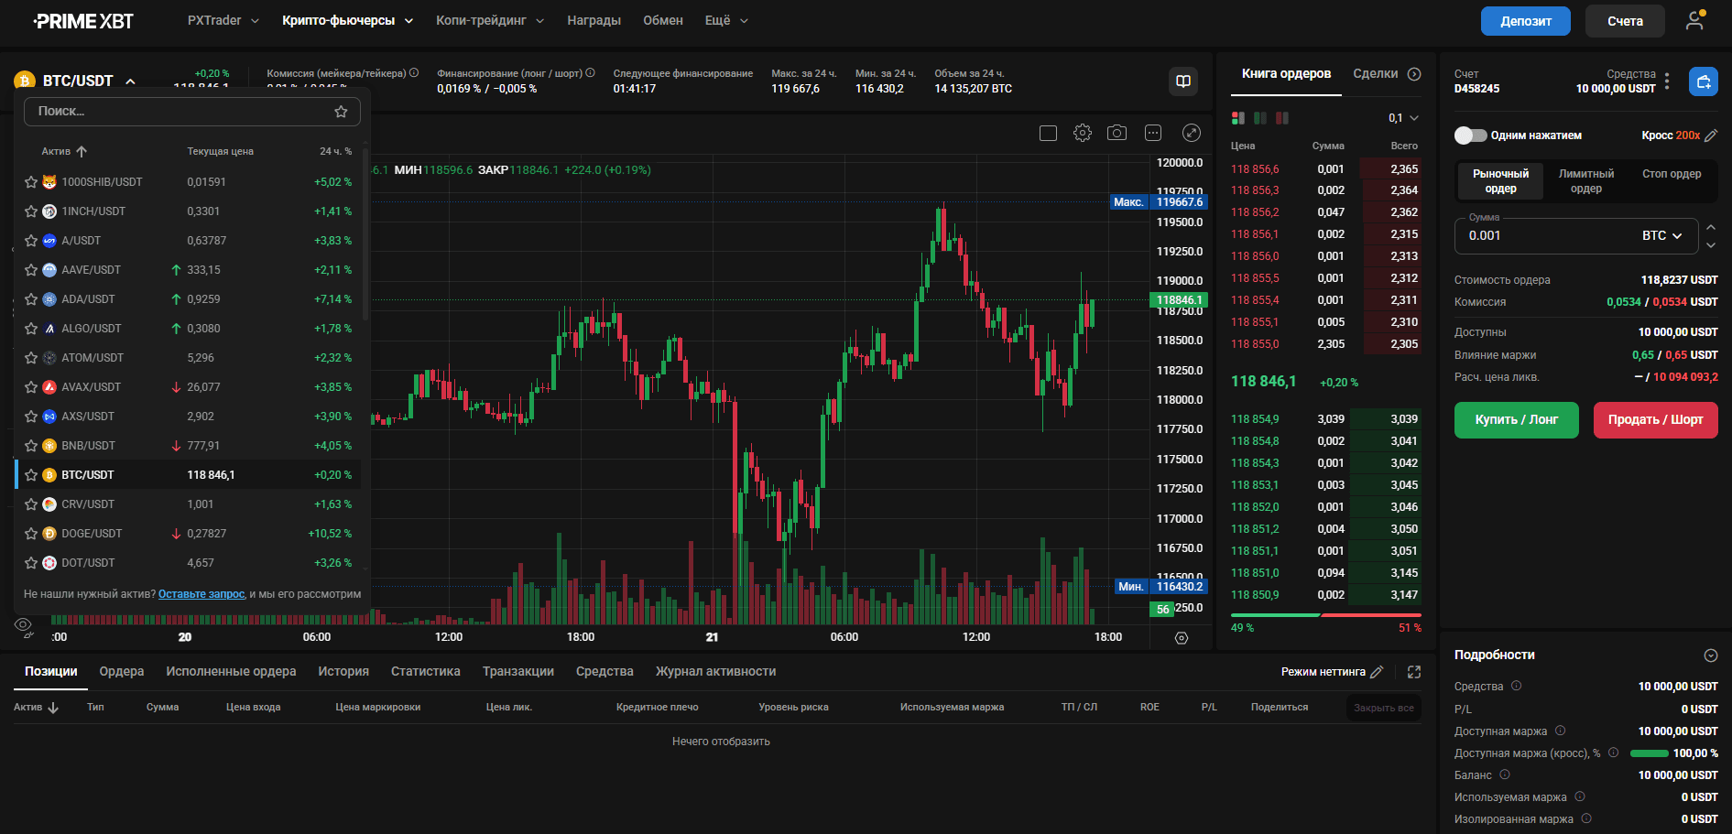
Task: Click the buy/sell ratio bar
Action: 1325,615
